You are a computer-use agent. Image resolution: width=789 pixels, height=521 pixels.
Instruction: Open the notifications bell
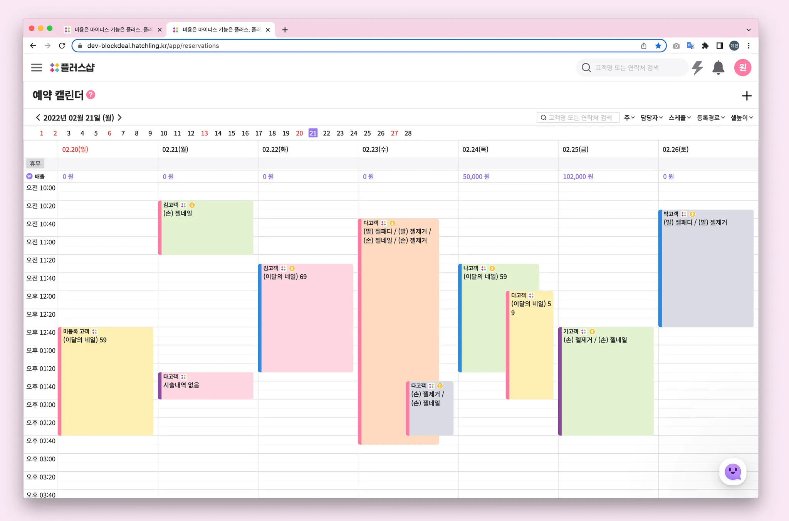pyautogui.click(x=718, y=68)
